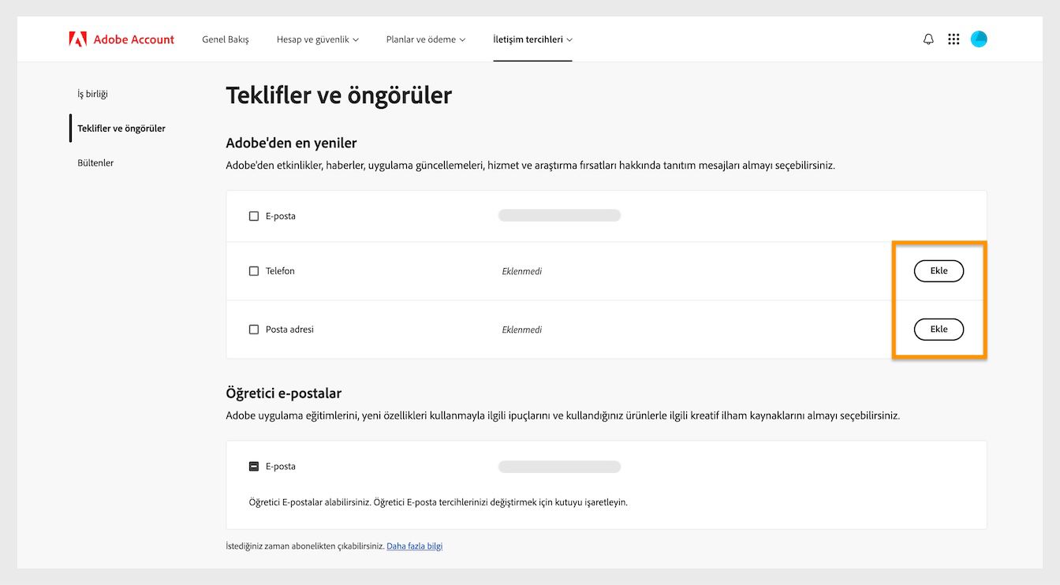This screenshot has width=1060, height=585.
Task: Open the apps grid launcher
Action: 954,39
